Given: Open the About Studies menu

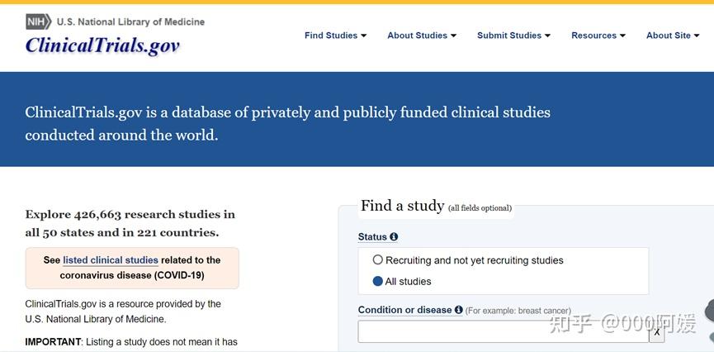Looking at the screenshot, I should coord(421,36).
